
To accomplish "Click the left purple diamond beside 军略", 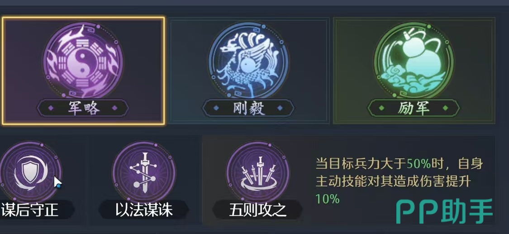I will pyautogui.click(x=51, y=108).
